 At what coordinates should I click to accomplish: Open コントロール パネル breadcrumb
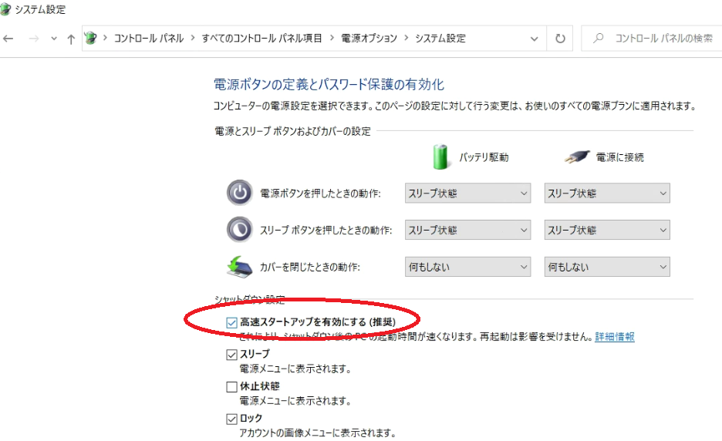pyautogui.click(x=149, y=39)
